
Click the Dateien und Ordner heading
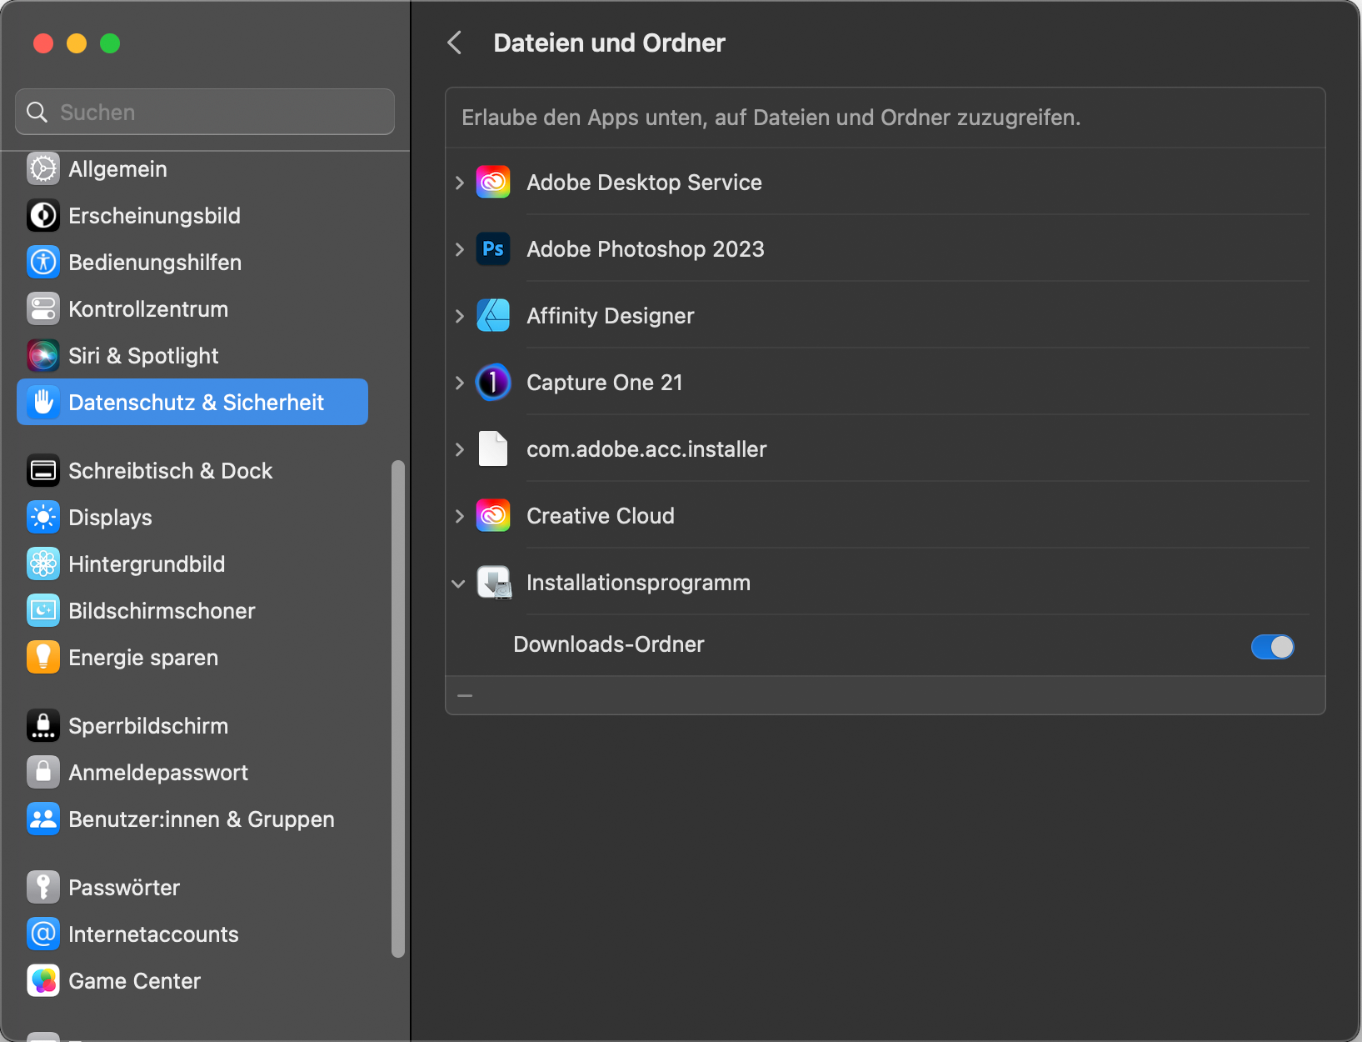coord(610,43)
